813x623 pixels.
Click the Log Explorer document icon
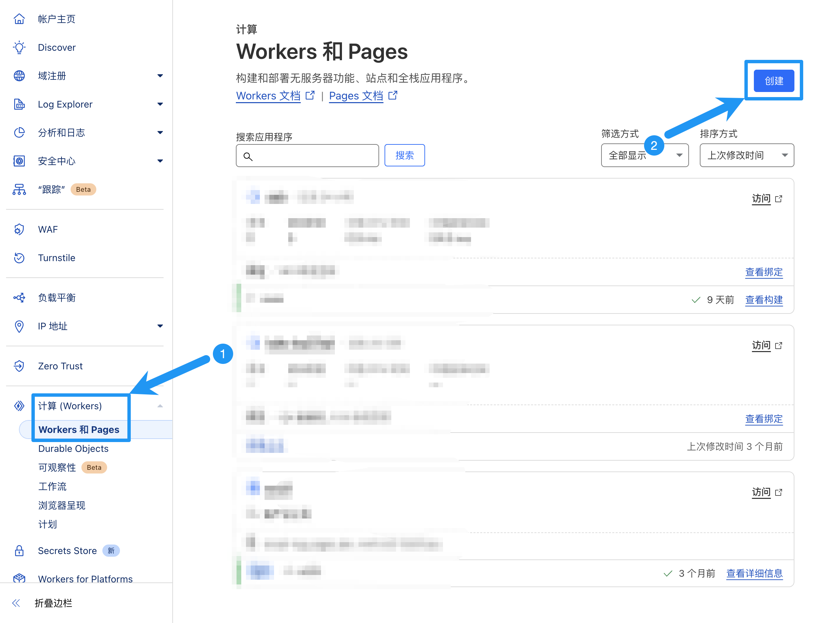point(19,104)
